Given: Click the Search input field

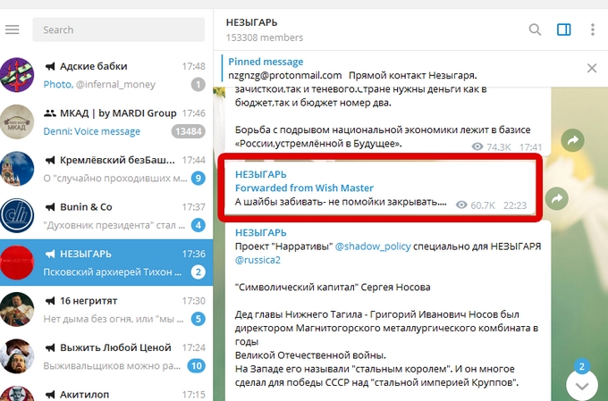Looking at the screenshot, I should click(x=118, y=29).
